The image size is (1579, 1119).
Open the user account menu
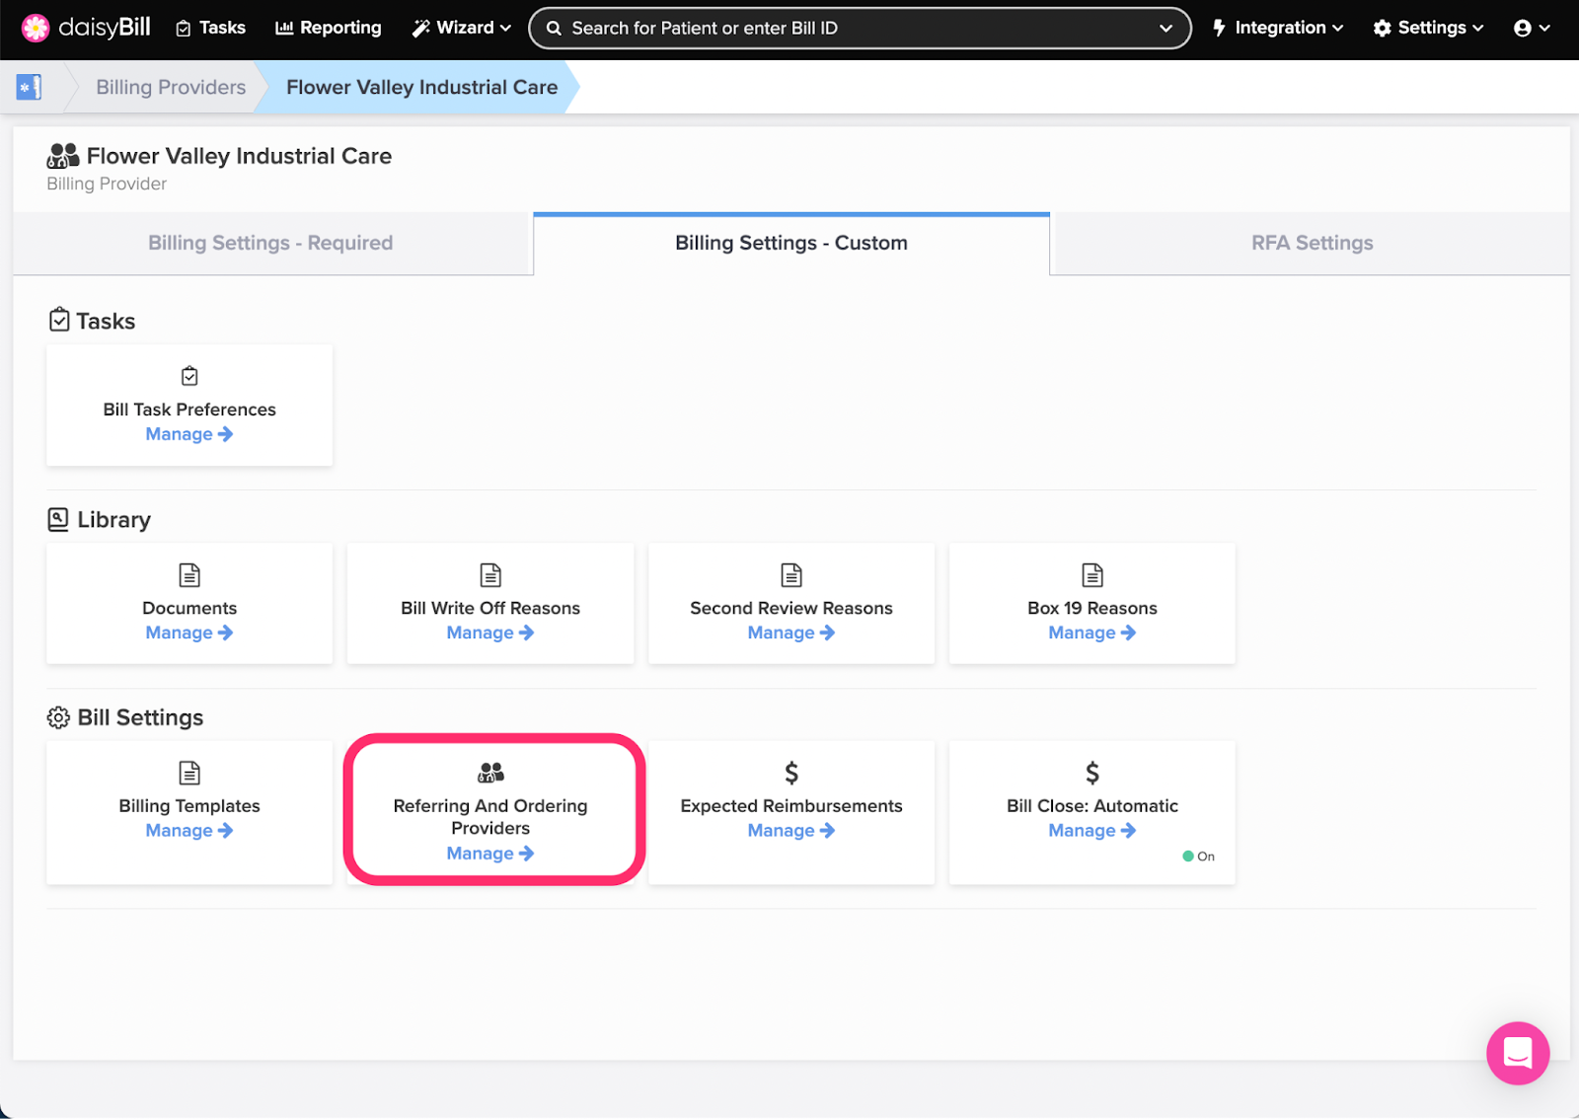[1532, 28]
